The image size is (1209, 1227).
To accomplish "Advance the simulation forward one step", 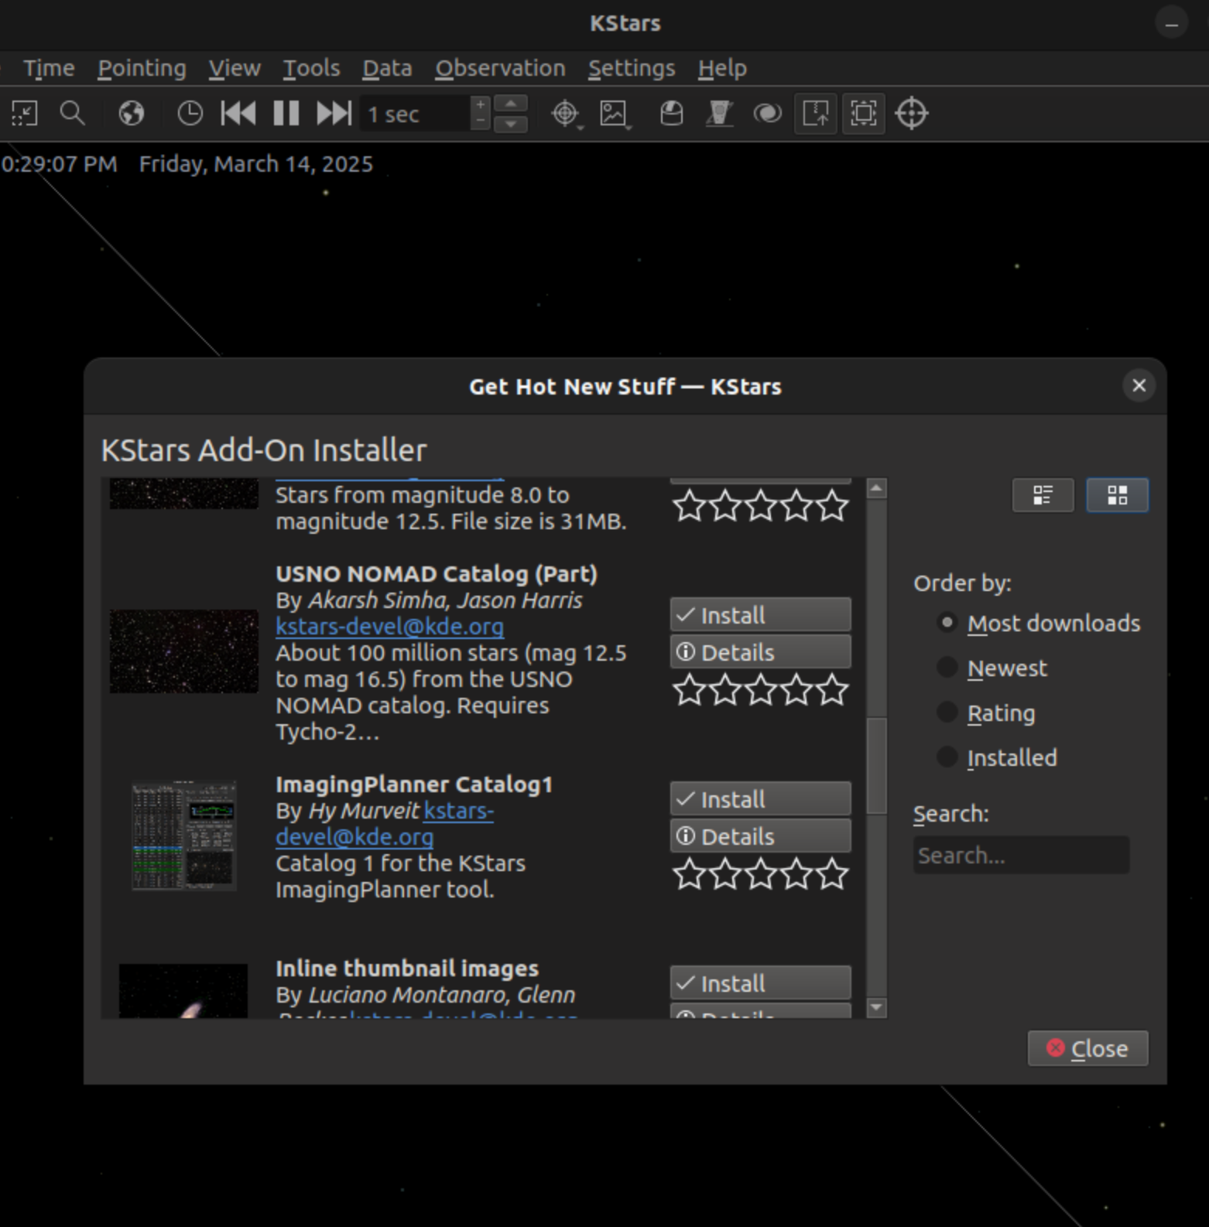I will point(334,114).
